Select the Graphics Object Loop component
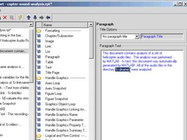This screenshot has width=187, height=140. (x=60, y=104)
